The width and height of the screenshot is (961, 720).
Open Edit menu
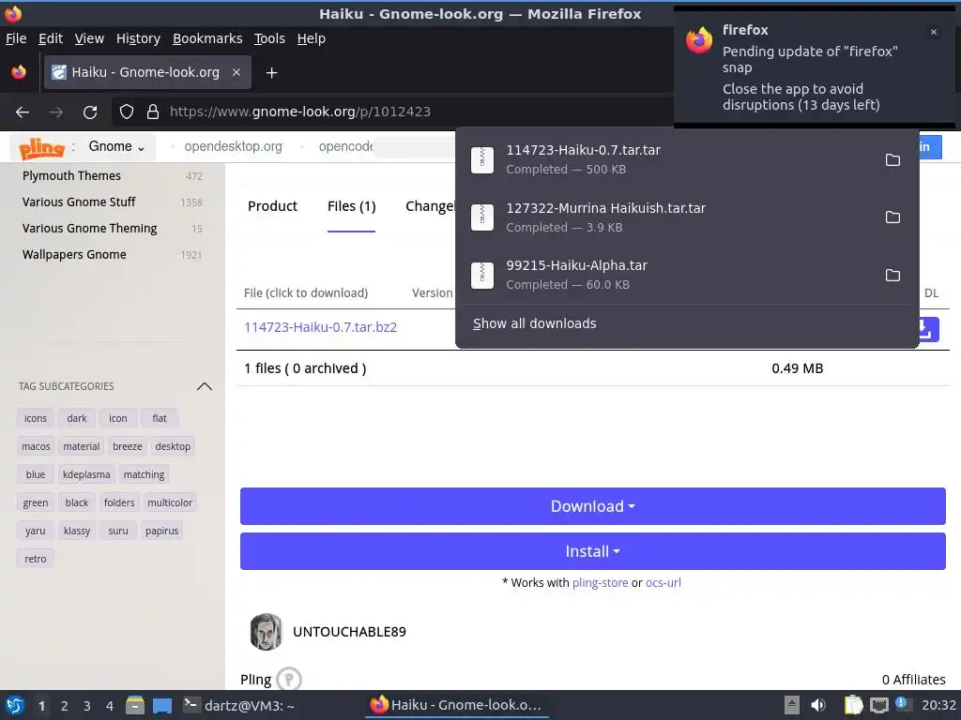click(51, 38)
